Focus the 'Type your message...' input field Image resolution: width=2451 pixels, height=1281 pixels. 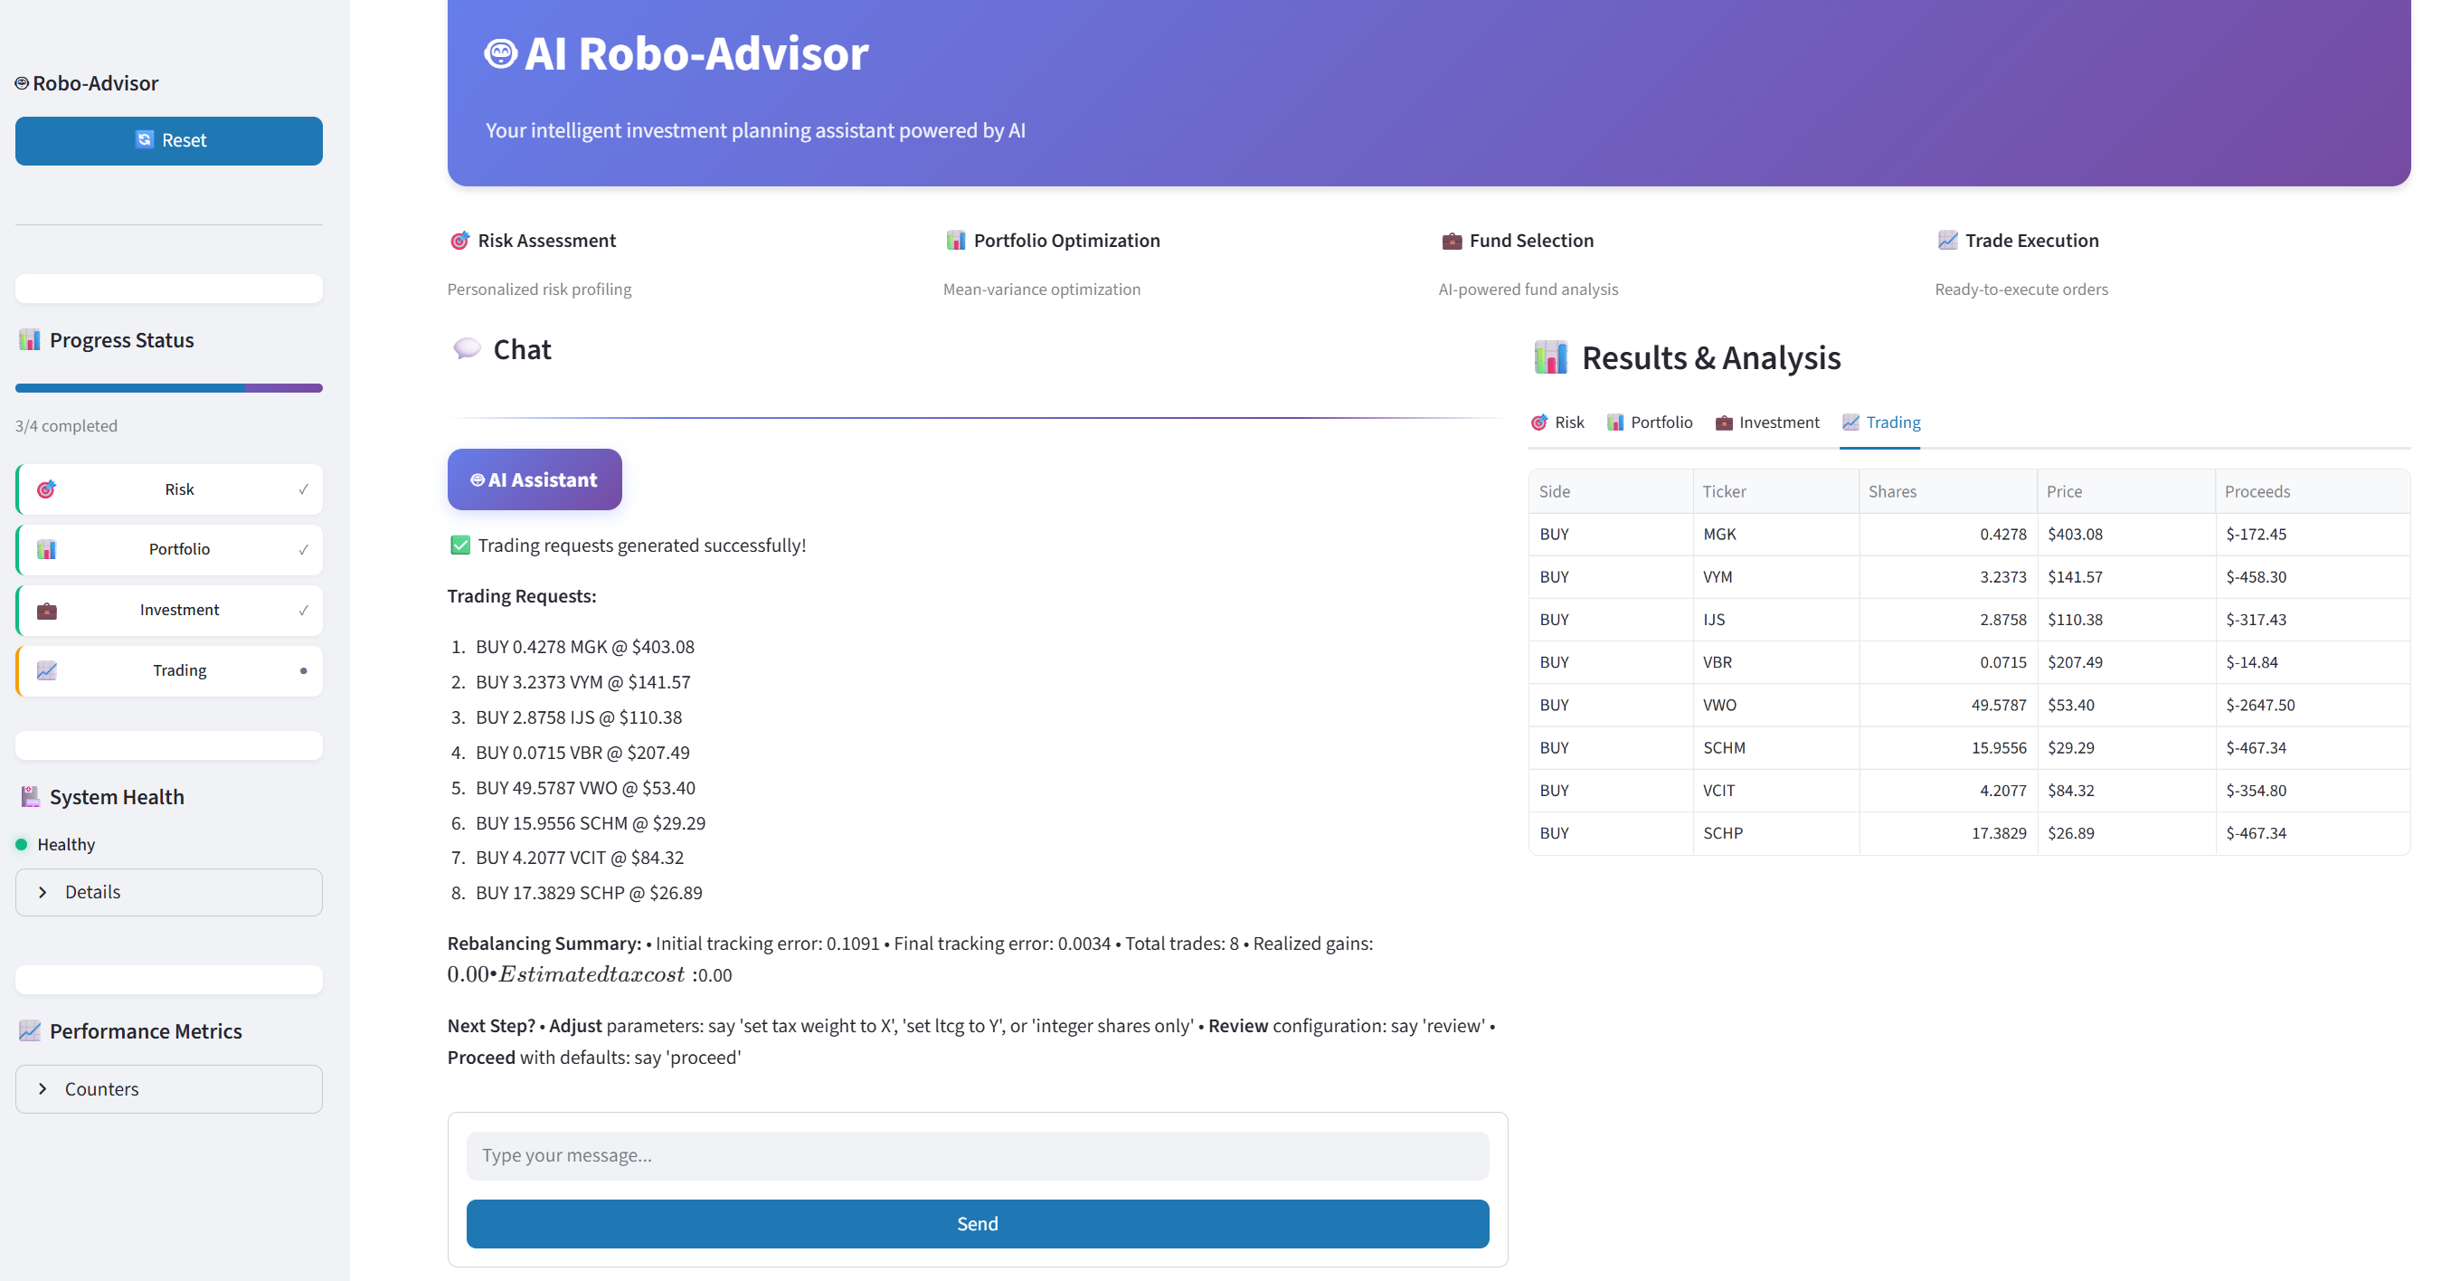click(x=977, y=1155)
